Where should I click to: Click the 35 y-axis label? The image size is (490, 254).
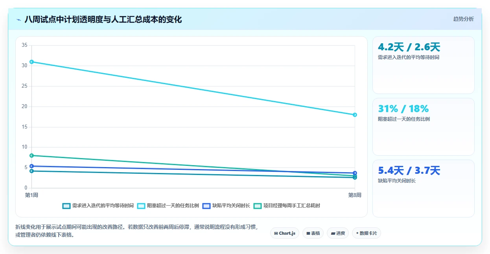[24, 45]
